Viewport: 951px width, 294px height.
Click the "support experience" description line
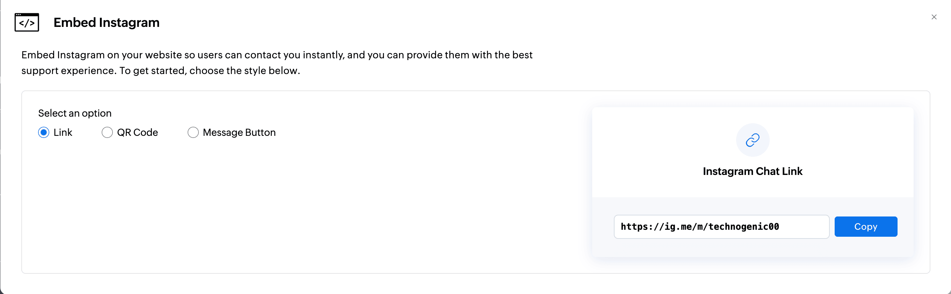161,71
